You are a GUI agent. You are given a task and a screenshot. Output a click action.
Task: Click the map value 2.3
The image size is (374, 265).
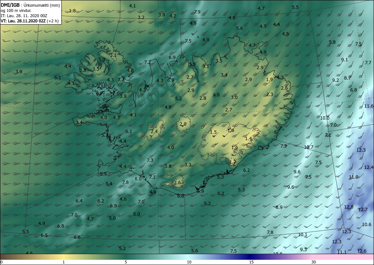pyautogui.click(x=270, y=95)
